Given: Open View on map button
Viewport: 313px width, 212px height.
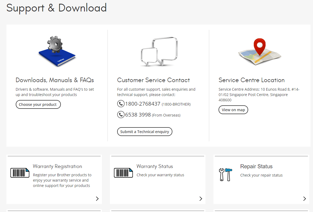Looking at the screenshot, I should point(233,110).
